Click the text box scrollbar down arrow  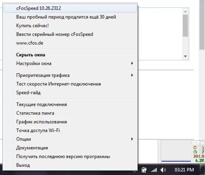coord(185,56)
